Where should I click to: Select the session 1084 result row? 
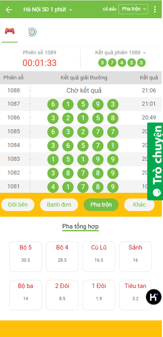point(81,145)
